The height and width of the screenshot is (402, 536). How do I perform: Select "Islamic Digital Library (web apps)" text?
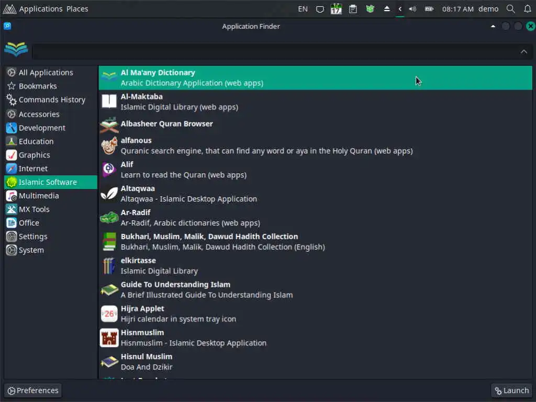(180, 107)
